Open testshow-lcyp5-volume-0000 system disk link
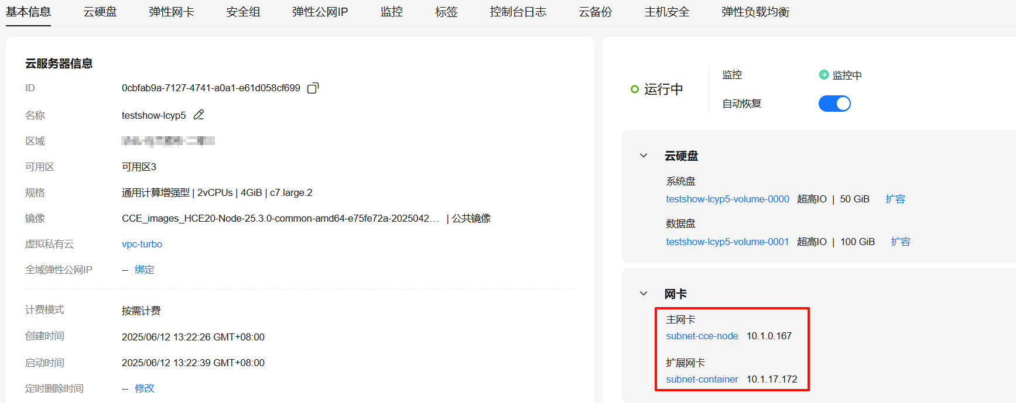 tap(727, 199)
